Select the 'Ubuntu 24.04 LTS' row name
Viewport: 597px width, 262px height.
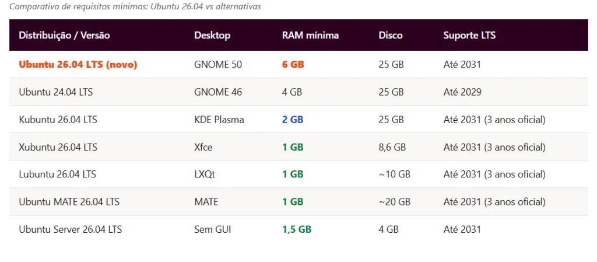tap(56, 92)
